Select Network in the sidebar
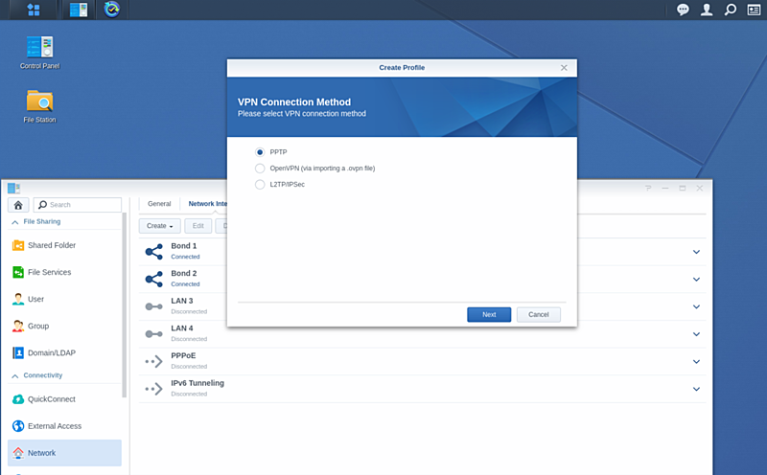 point(64,453)
